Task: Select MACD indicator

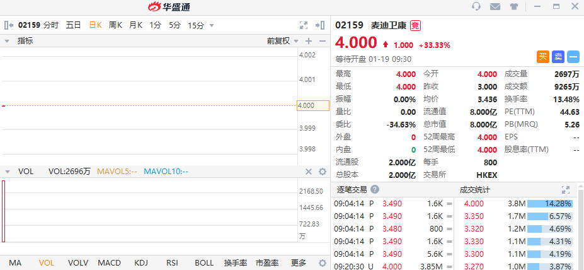Action: pos(109,262)
